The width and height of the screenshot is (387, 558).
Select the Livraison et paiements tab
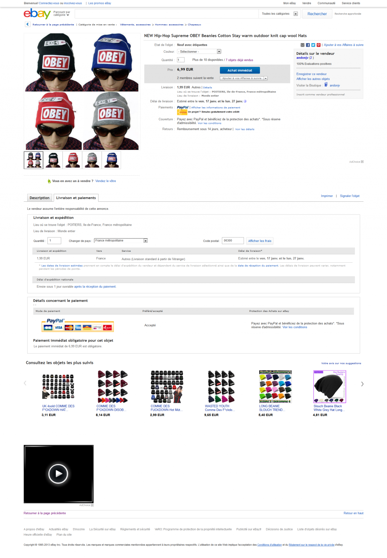[76, 198]
